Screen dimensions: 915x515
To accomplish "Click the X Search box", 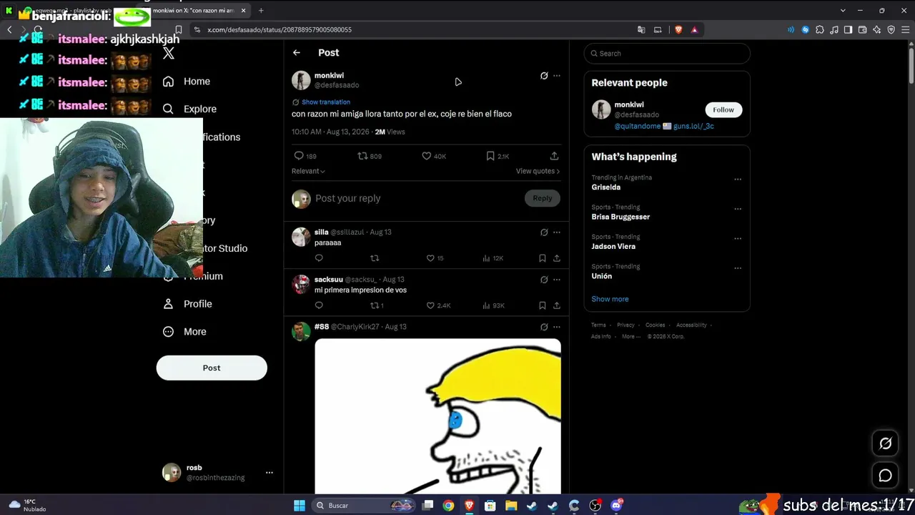I will tap(667, 54).
